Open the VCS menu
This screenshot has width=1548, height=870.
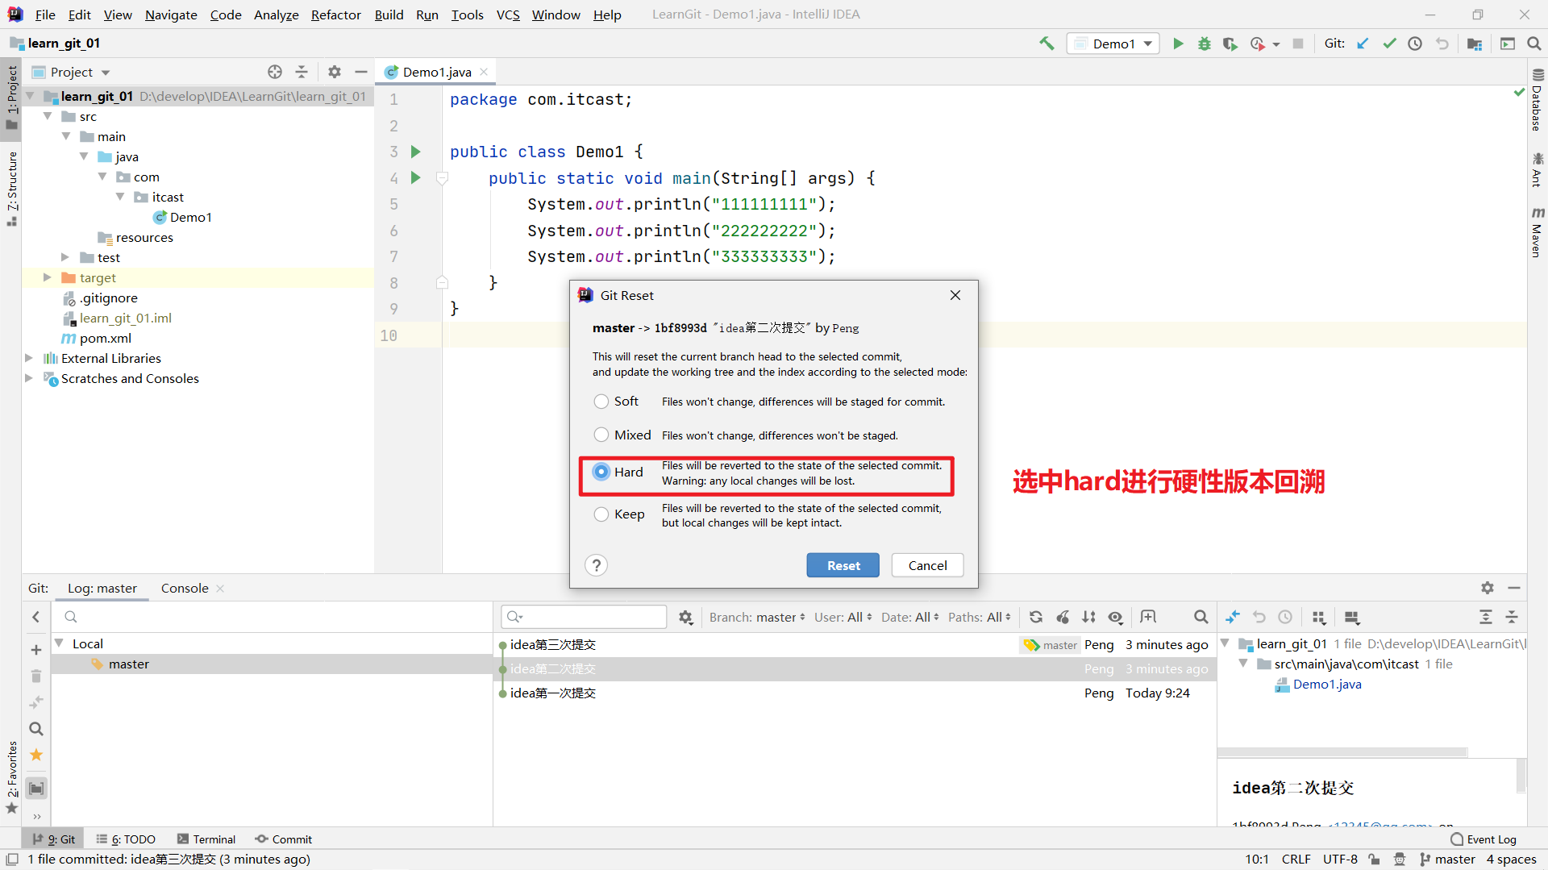point(508,15)
